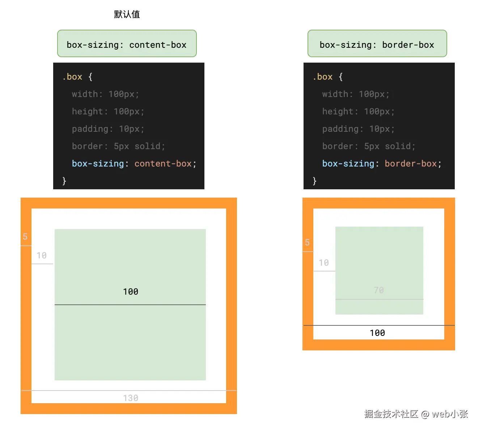Click the 130 total width label
479x430 pixels.
[x=131, y=398]
